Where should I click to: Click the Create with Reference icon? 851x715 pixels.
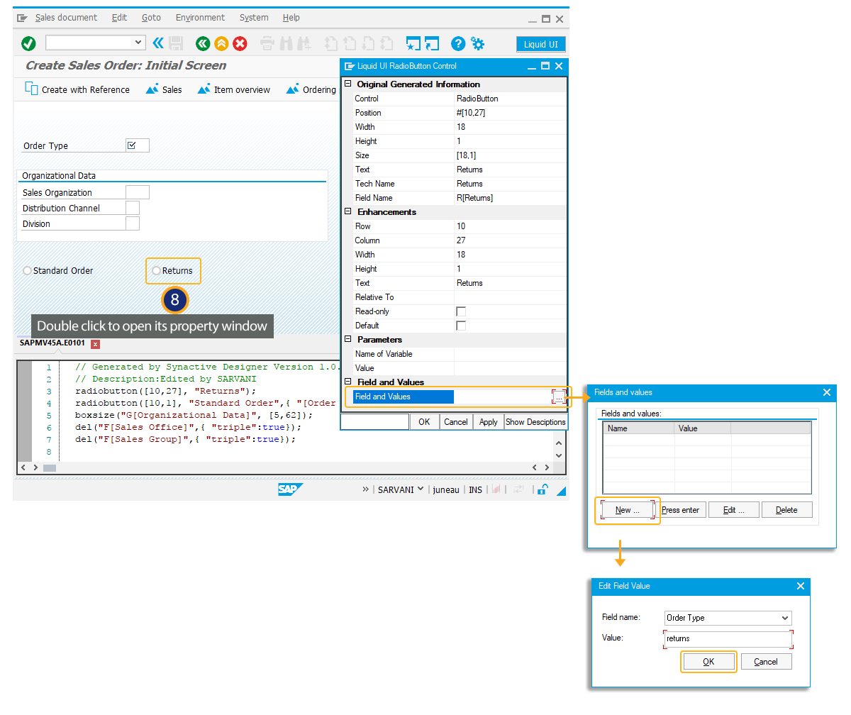(31, 89)
